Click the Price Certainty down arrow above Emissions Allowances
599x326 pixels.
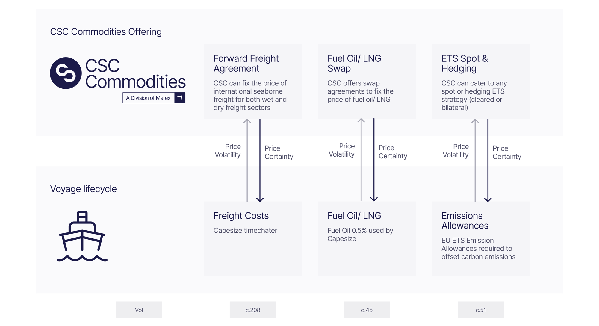488,160
